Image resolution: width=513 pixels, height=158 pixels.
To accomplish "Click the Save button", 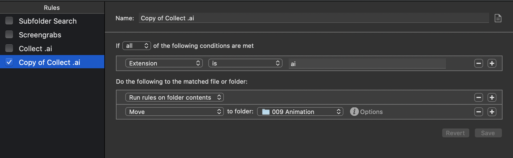I will (488, 133).
